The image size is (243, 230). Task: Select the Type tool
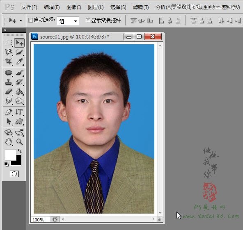(19, 112)
